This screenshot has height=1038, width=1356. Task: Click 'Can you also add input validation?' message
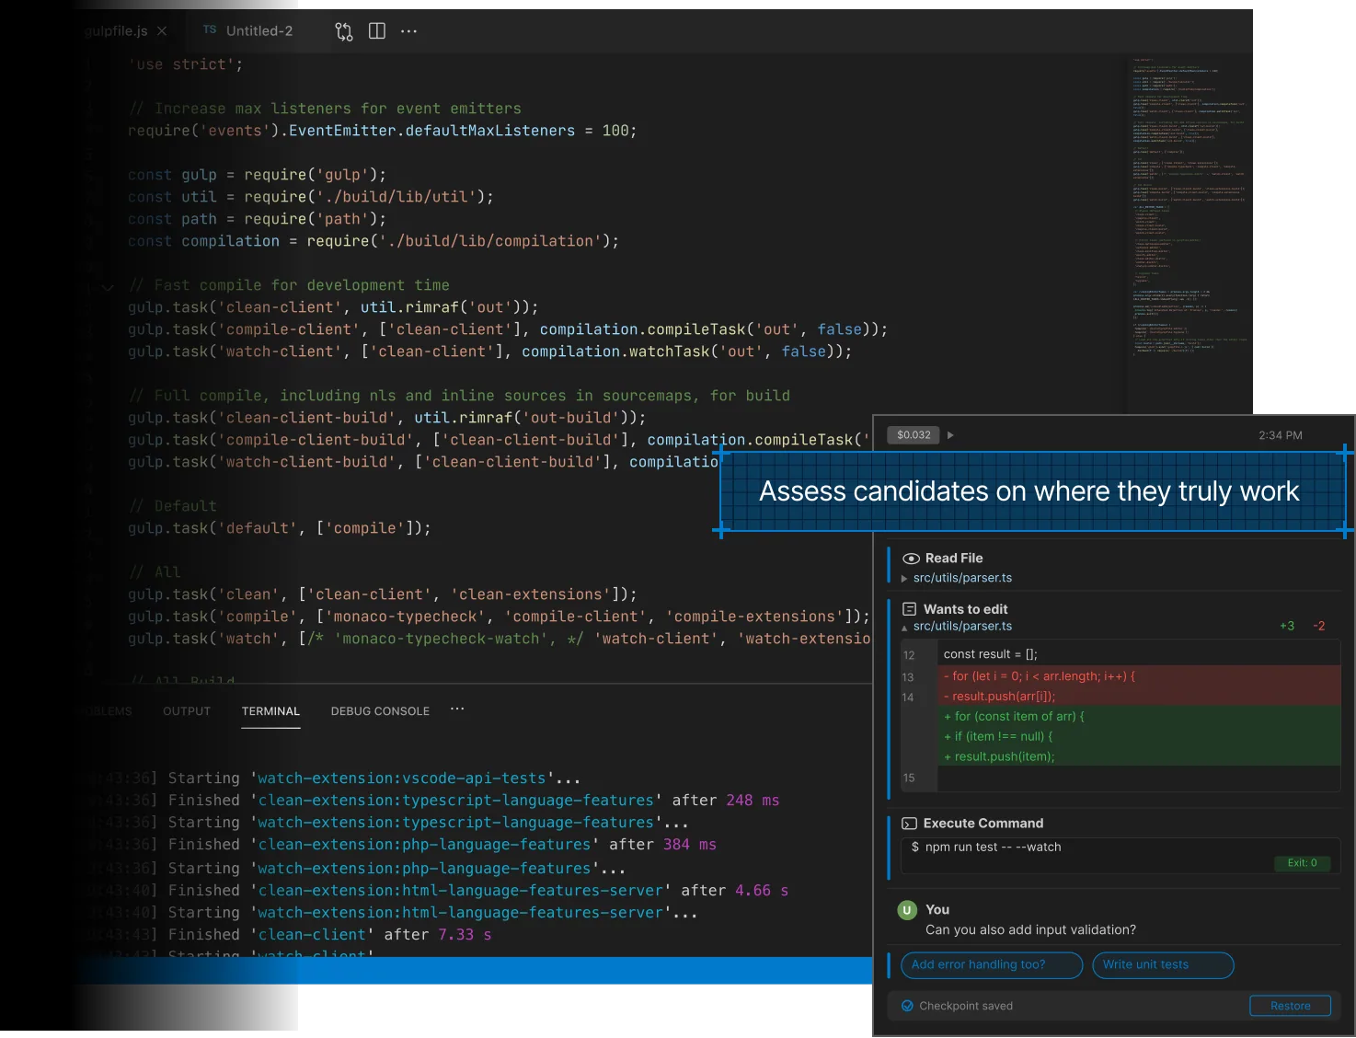click(1030, 929)
